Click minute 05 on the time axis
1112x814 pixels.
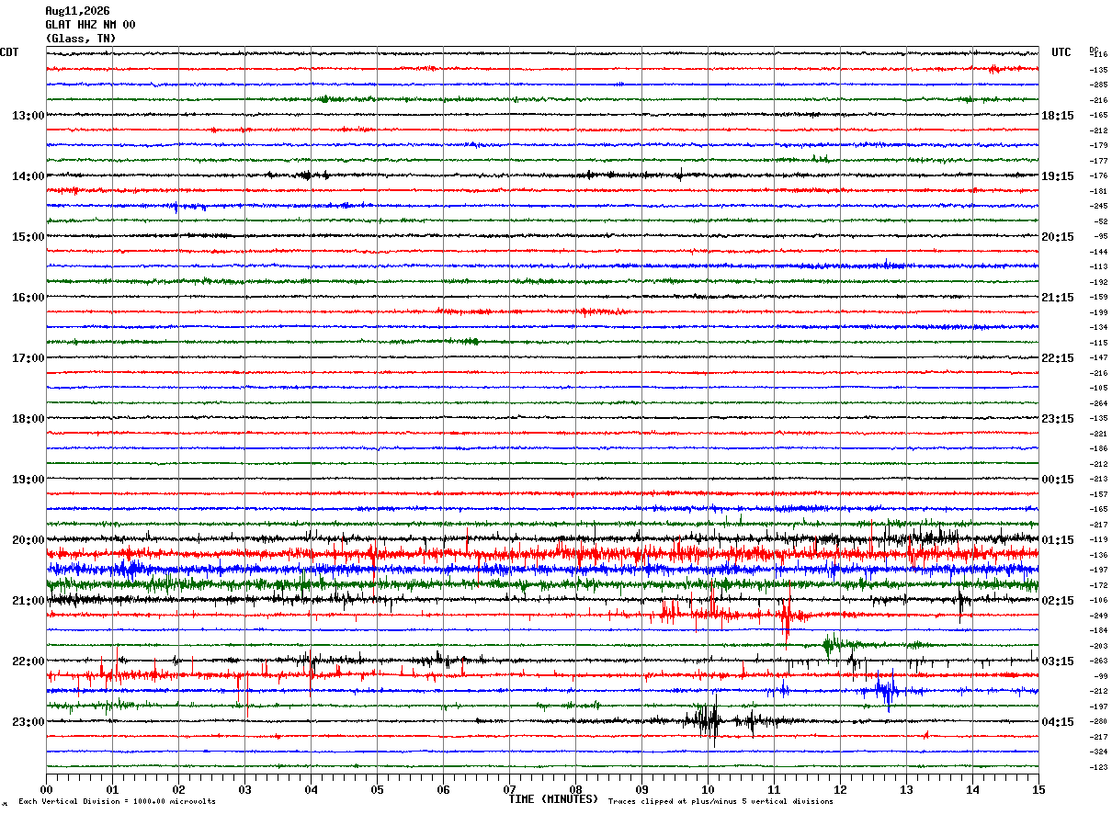click(x=377, y=789)
